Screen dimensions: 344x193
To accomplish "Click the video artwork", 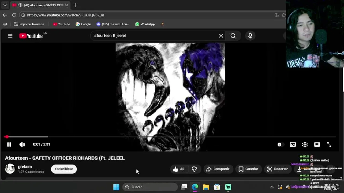I will click(170, 97).
